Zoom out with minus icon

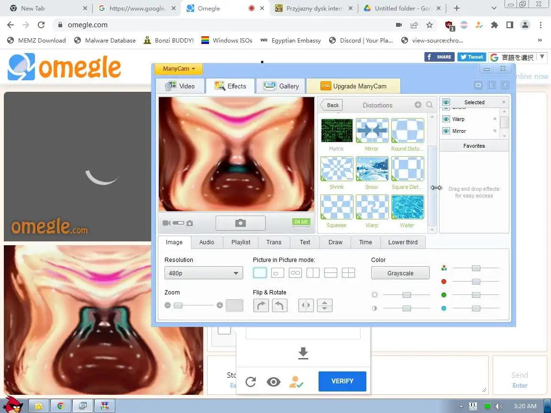point(167,305)
